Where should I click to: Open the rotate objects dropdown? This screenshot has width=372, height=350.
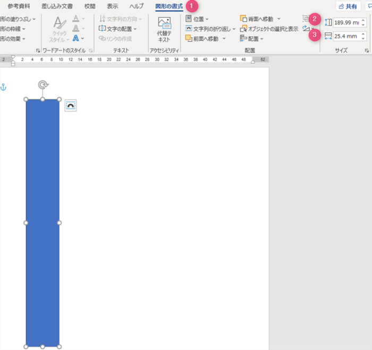point(307,29)
